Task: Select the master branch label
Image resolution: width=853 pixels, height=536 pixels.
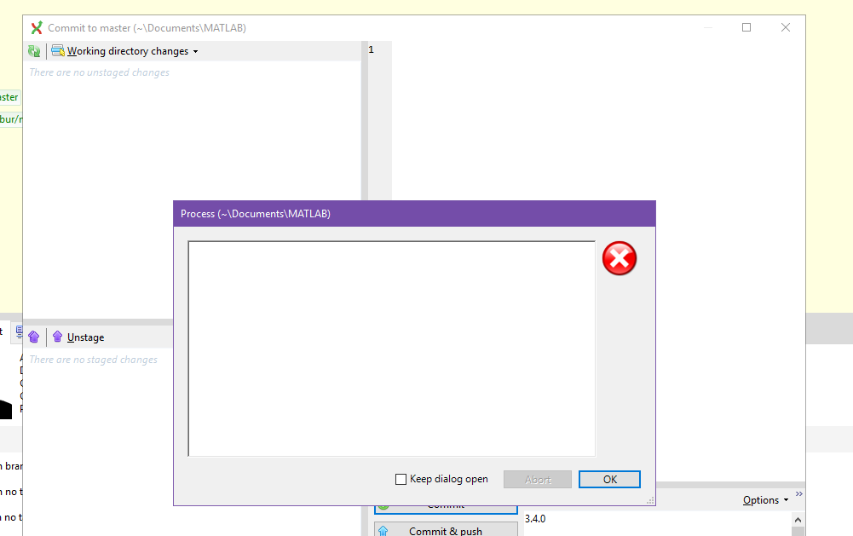Action: tap(9, 97)
